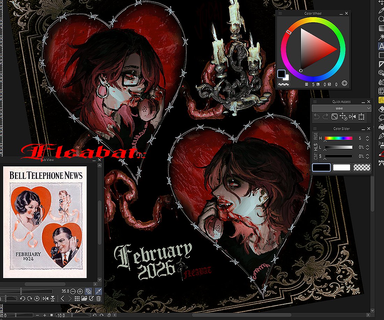Click Scale icon in Quick Access panel

coord(334,117)
